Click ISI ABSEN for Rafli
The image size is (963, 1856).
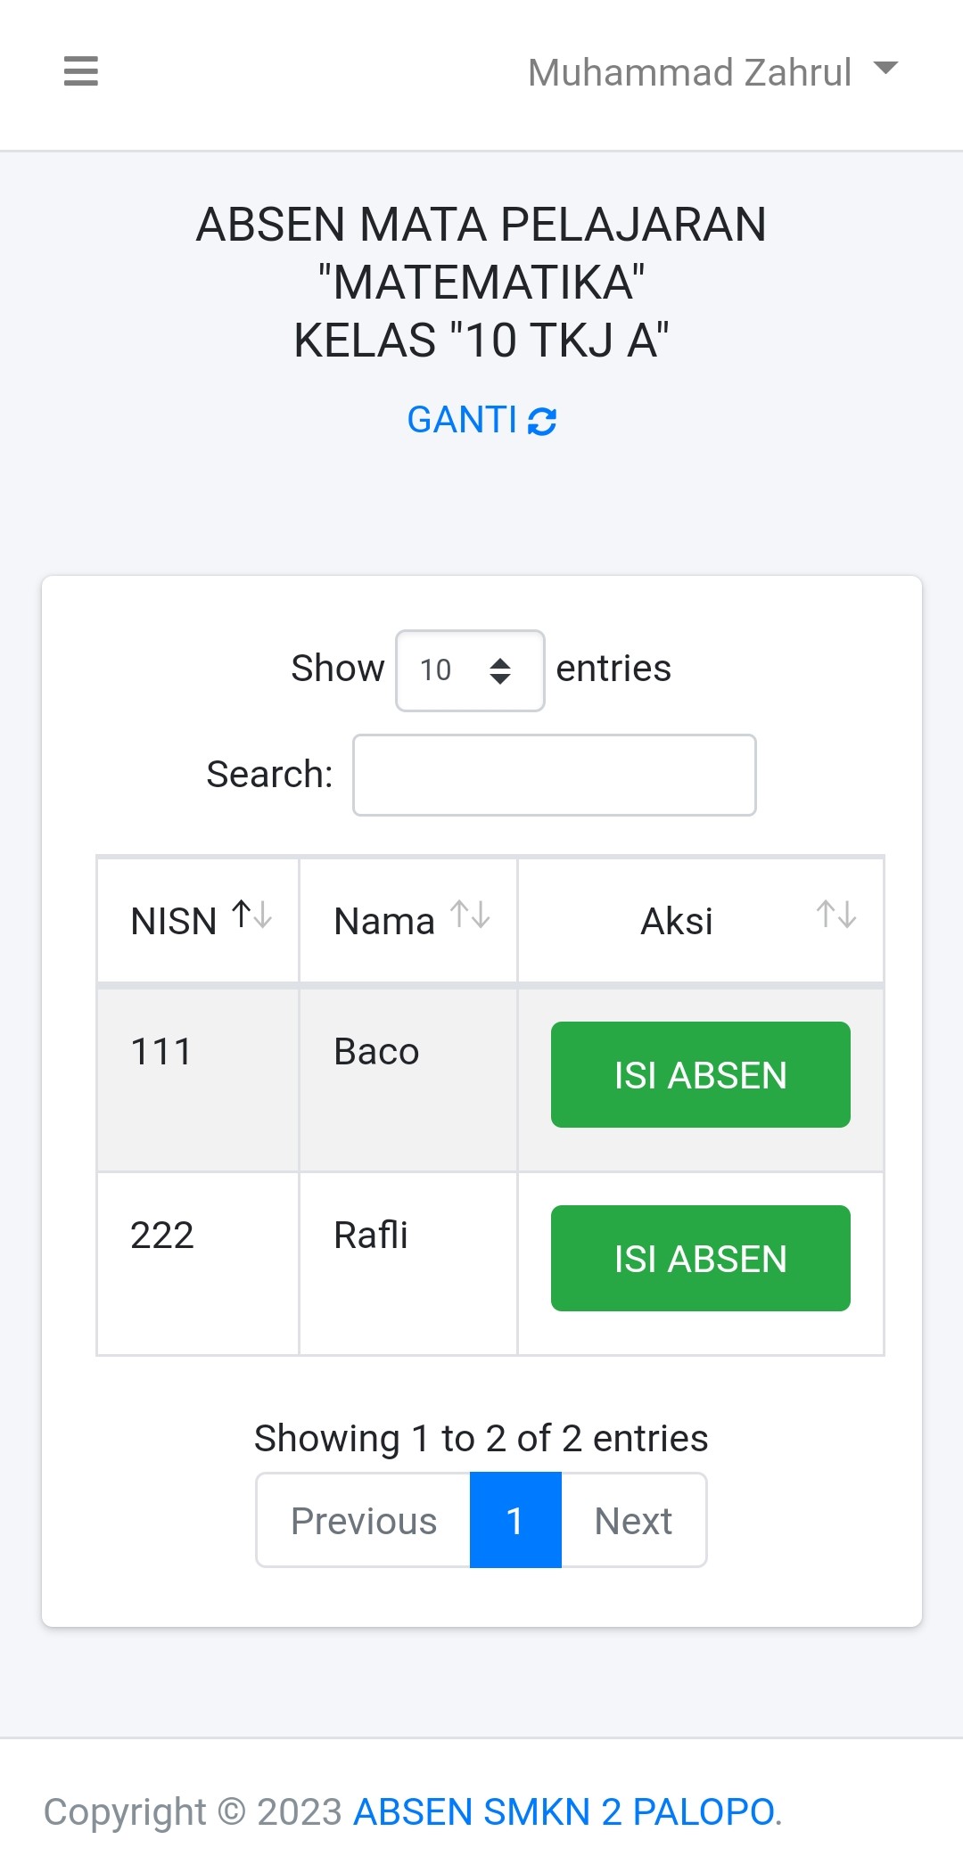pos(700,1259)
